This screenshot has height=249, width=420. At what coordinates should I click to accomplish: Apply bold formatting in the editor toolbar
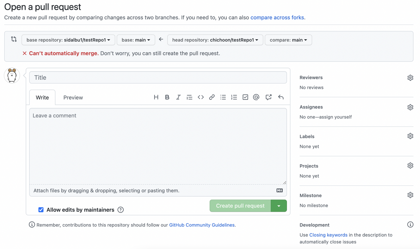click(167, 97)
